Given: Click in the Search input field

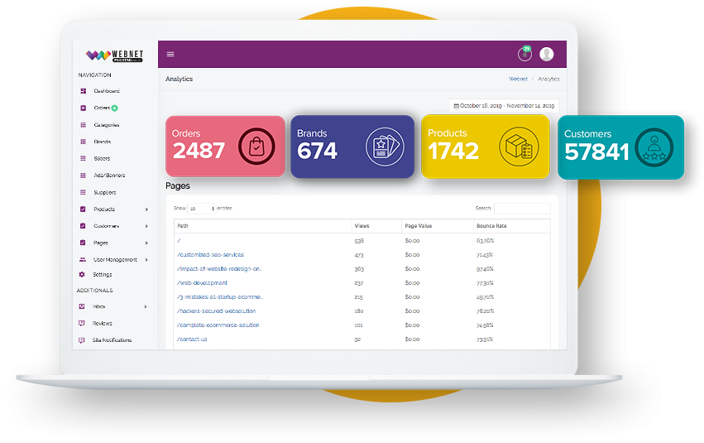Looking at the screenshot, I should (x=522, y=209).
